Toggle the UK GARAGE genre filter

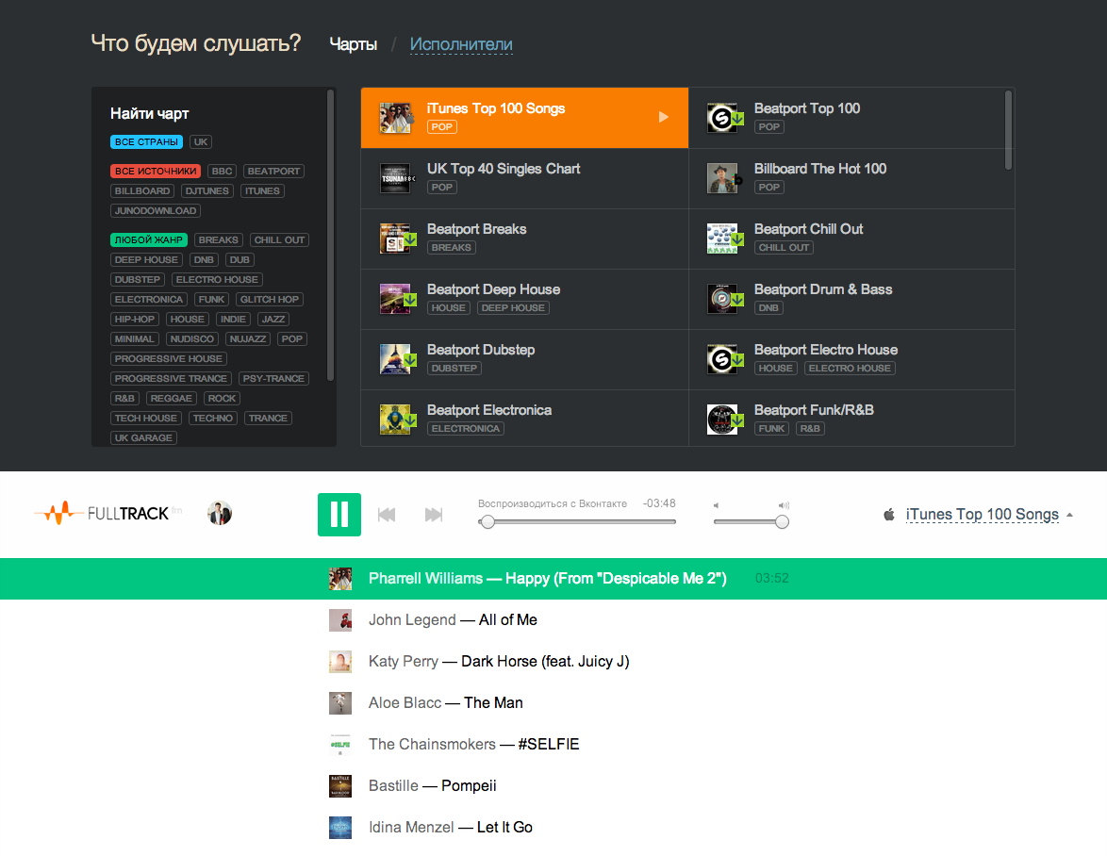point(143,437)
